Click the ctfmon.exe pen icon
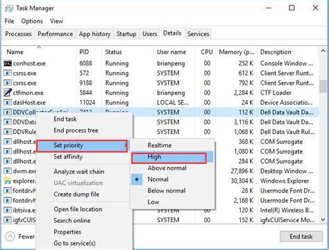Viewport: 329px width, 250px height. (x=8, y=92)
